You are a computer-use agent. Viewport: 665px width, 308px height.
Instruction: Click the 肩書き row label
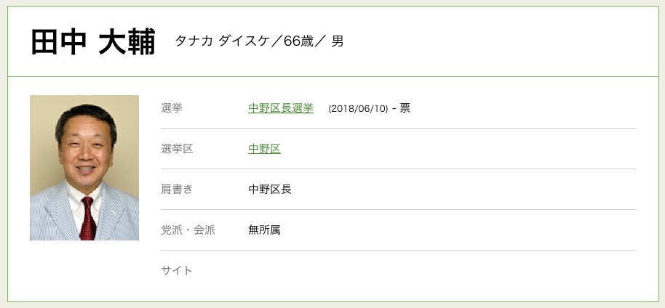177,190
